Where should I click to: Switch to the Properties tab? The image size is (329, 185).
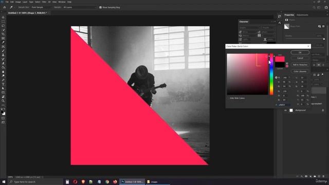(289, 15)
